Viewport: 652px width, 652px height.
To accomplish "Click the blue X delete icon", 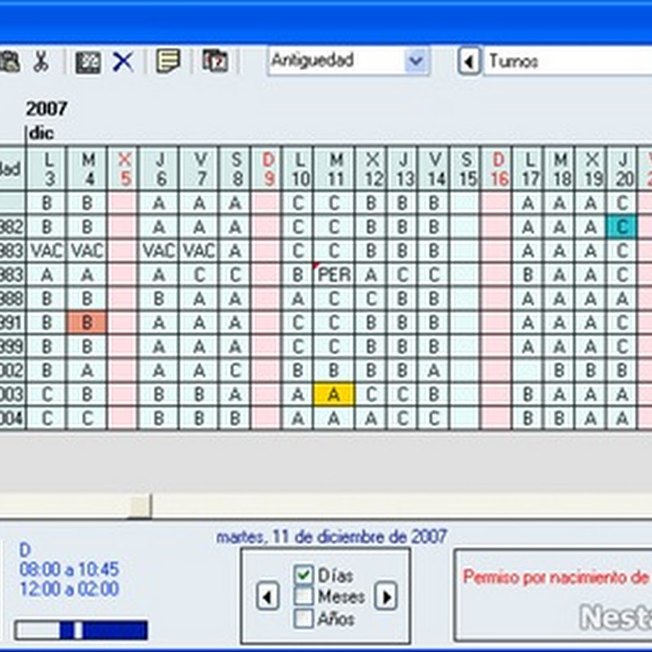I will tap(123, 62).
